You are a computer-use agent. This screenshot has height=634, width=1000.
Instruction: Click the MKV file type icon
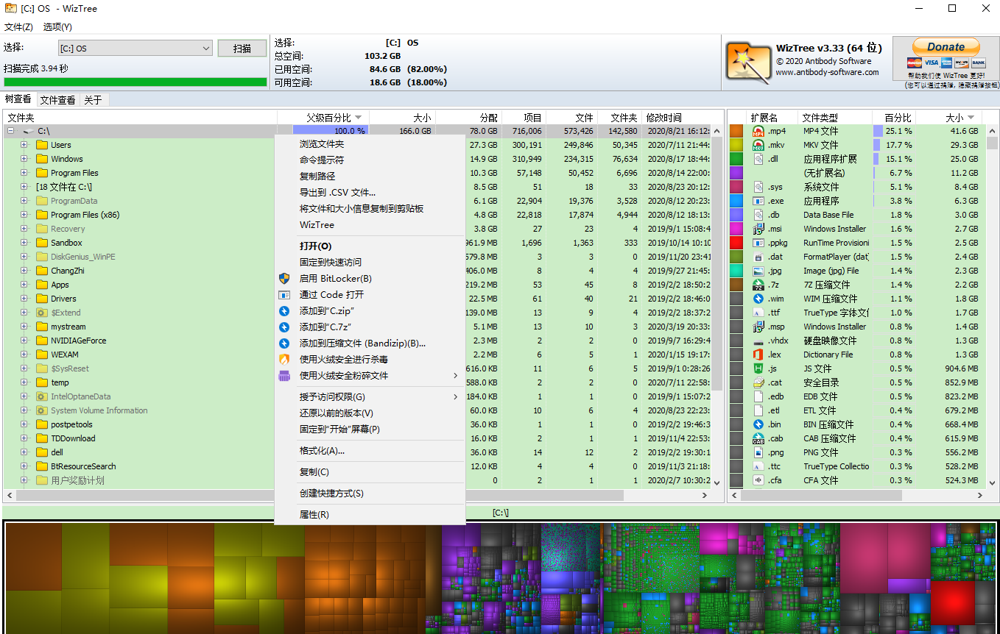click(758, 145)
